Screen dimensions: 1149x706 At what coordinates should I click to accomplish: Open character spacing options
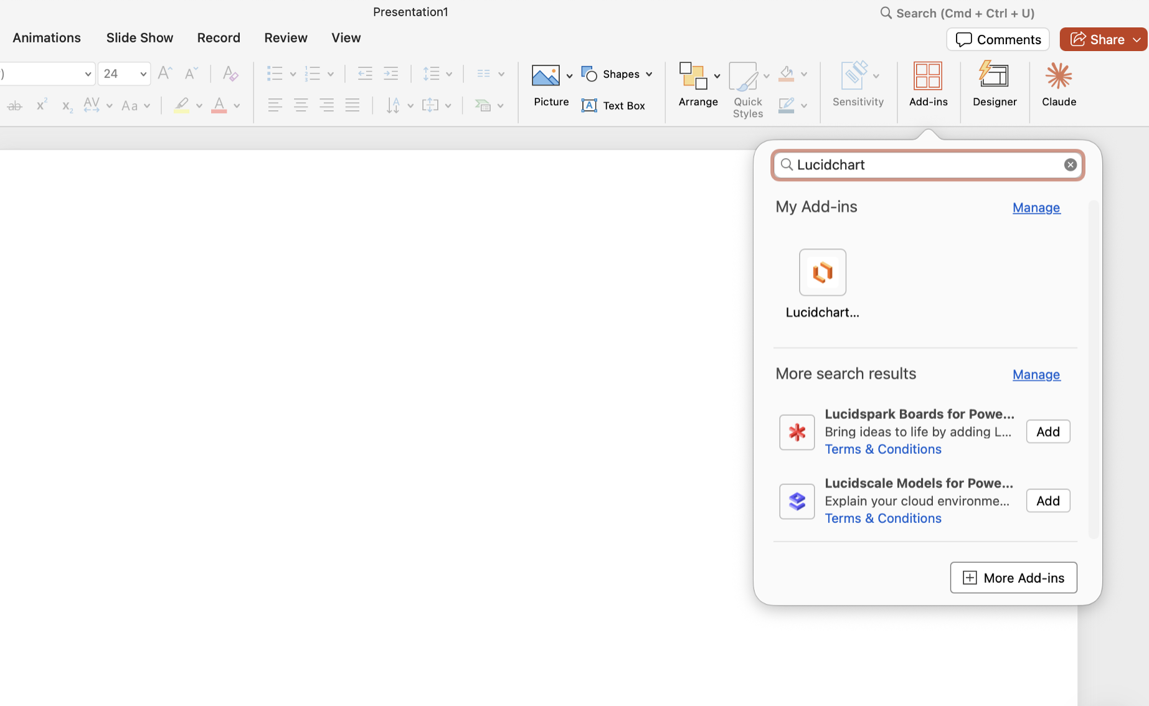[x=97, y=105]
